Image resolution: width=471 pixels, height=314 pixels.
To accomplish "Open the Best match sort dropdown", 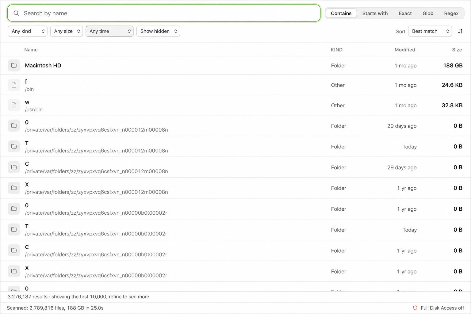I will pyautogui.click(x=430, y=31).
